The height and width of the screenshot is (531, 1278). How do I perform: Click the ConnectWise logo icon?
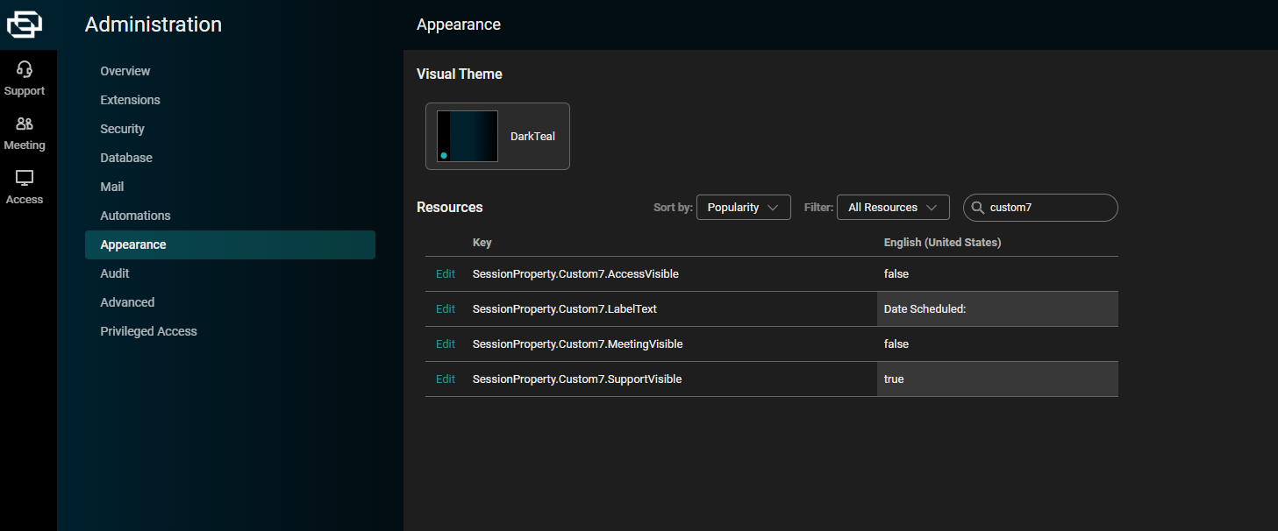pyautogui.click(x=25, y=25)
